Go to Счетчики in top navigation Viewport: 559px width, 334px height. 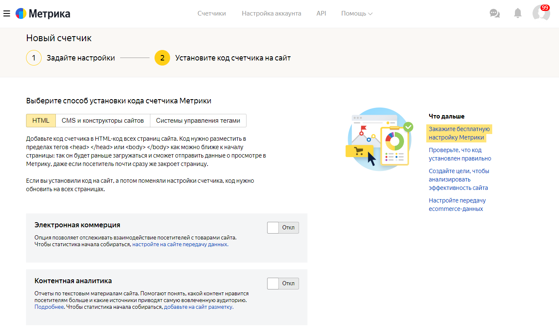[212, 13]
